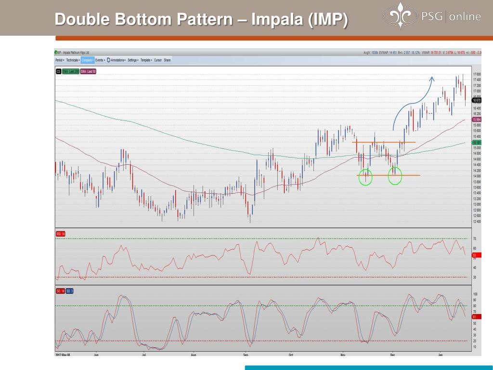Click the 17 600 price axis label

pos(477,74)
